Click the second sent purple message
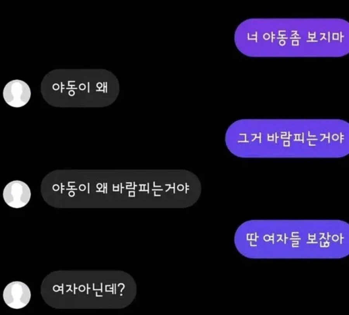This screenshot has height=315, width=349. tap(287, 138)
